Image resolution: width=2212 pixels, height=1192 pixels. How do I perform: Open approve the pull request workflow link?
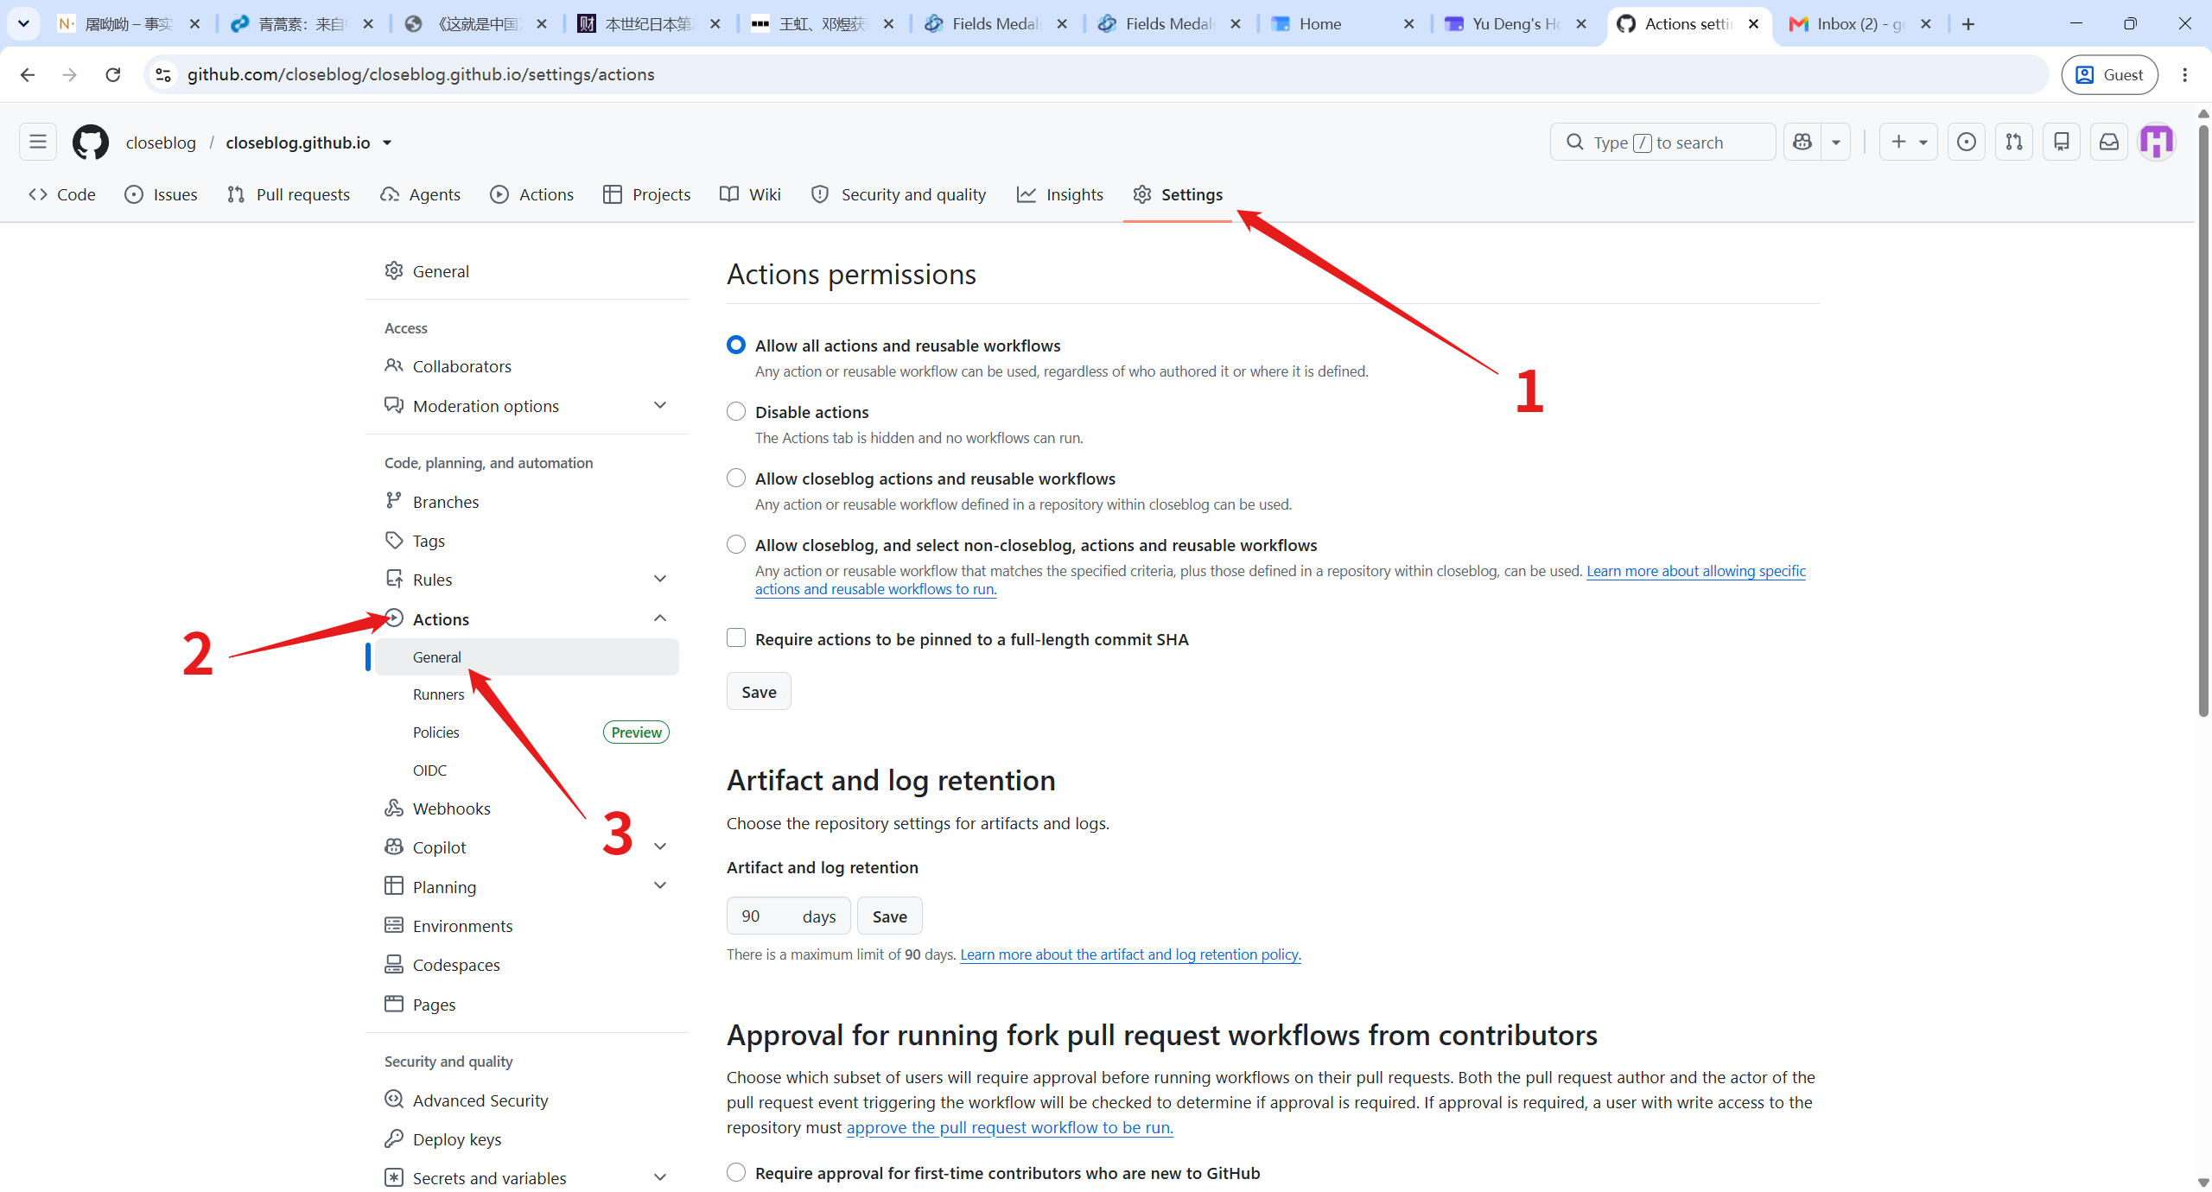pyautogui.click(x=1009, y=1127)
